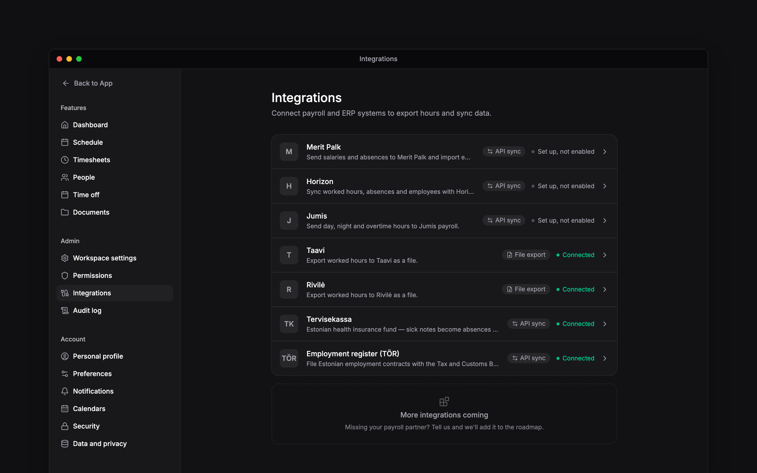
Task: Click the Workspace settings gear icon
Action: 65,258
